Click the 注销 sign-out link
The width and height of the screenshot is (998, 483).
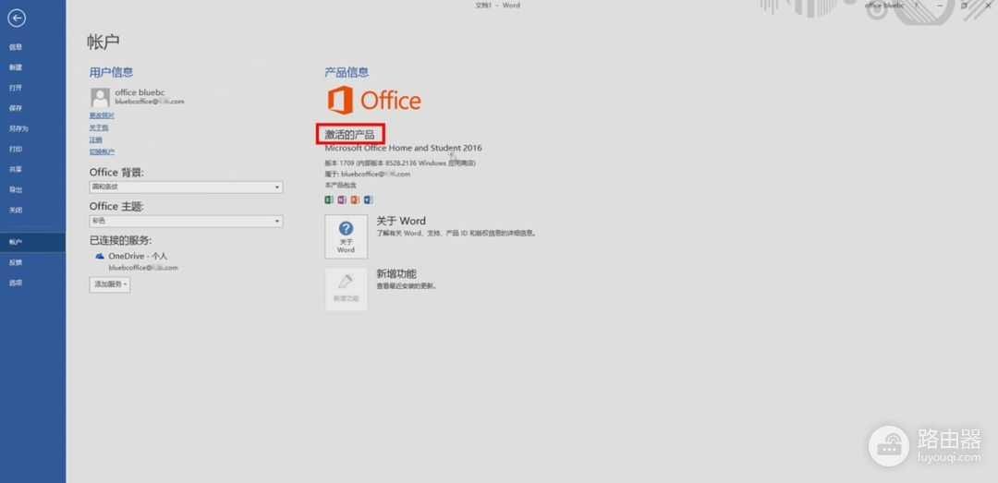95,140
